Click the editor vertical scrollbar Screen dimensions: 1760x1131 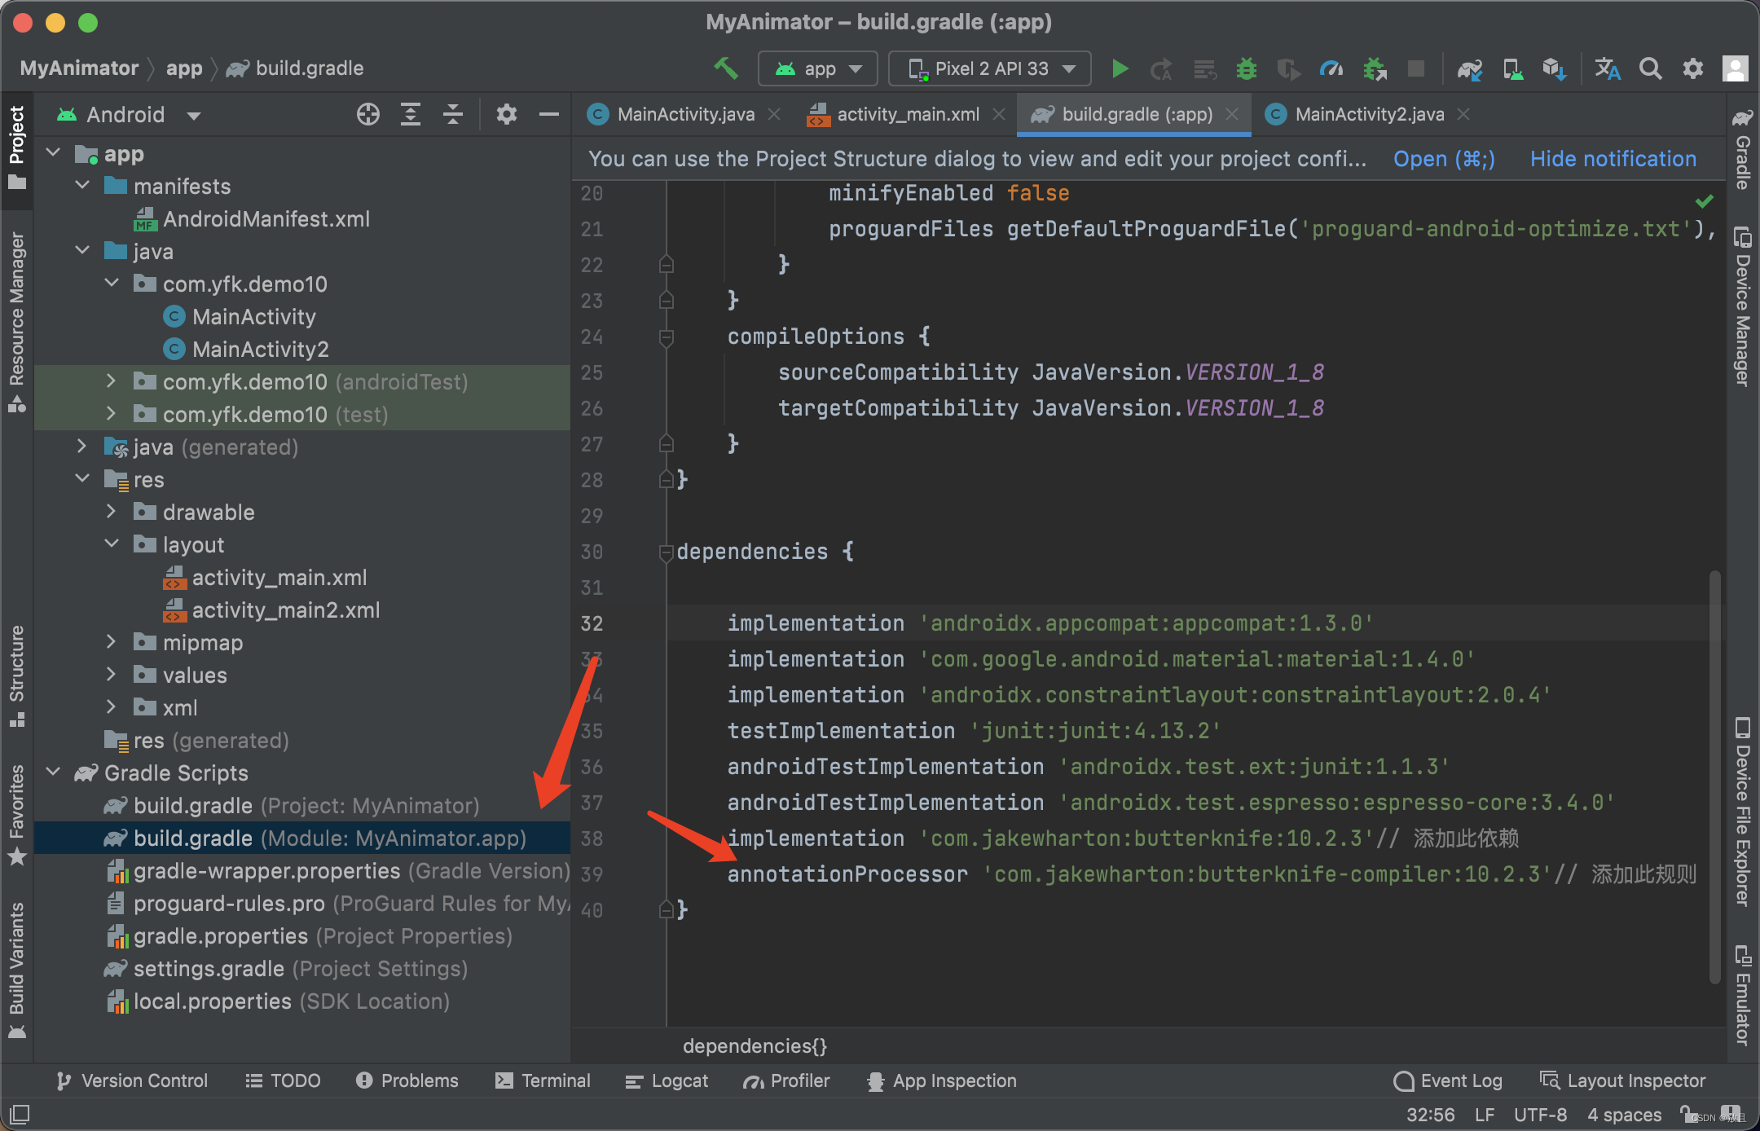[1714, 774]
